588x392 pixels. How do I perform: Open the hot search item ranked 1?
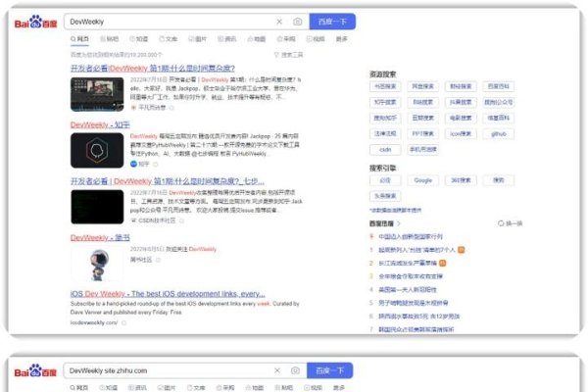pyautogui.click(x=416, y=250)
